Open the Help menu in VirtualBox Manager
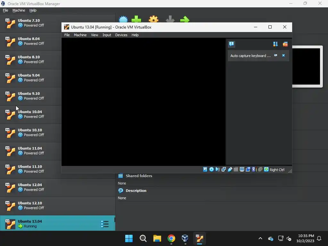The width and height of the screenshot is (328, 246). (33, 10)
